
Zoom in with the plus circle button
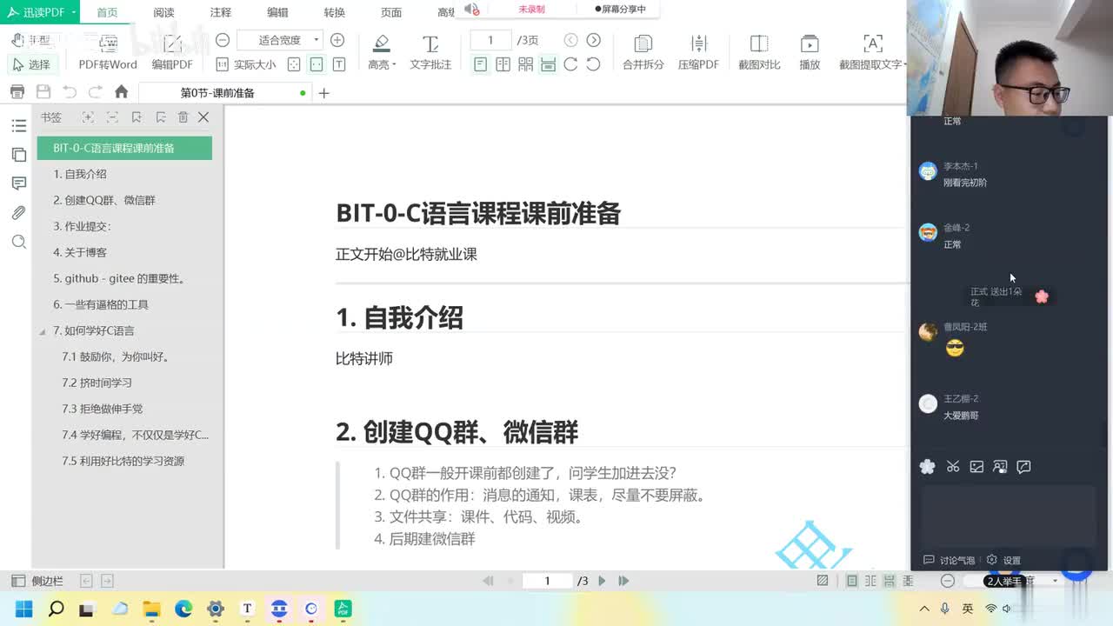(337, 40)
